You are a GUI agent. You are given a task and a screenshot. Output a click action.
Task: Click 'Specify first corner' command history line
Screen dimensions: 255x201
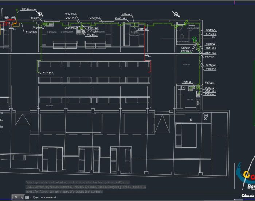64,191
